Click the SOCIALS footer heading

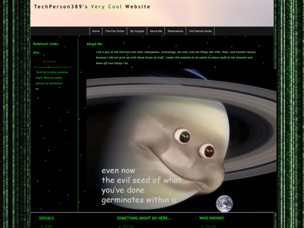46,218
